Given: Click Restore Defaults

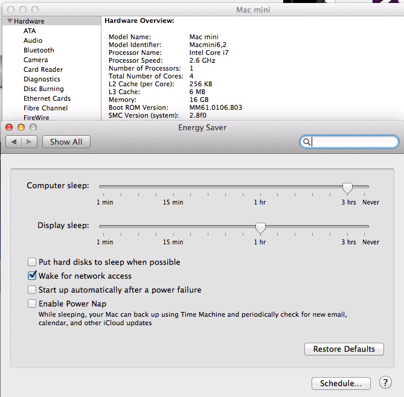Looking at the screenshot, I should [344, 349].
